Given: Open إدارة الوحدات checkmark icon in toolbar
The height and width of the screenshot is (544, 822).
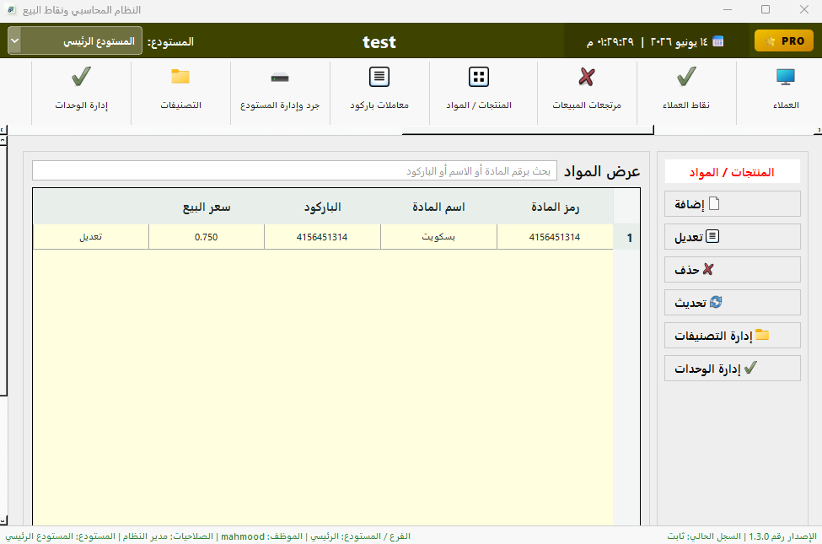Looking at the screenshot, I should pos(81,77).
